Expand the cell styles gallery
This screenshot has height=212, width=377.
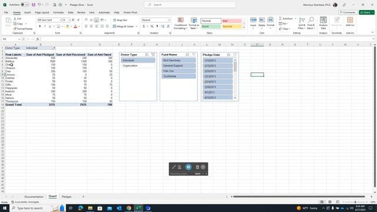pos(244,28)
